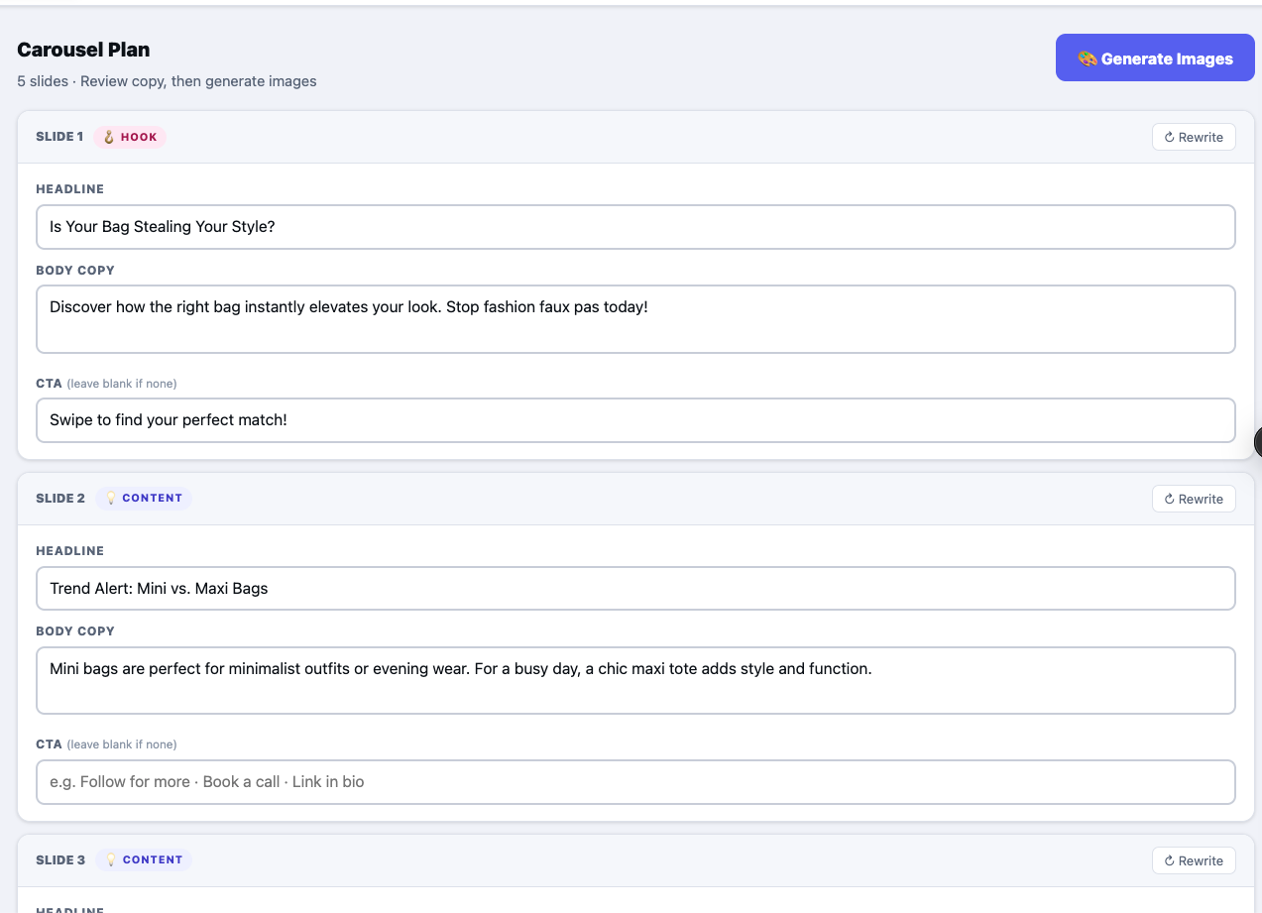Screen dimensions: 1262x913
Task: Rewrite Slide 1 copy
Action: (x=1194, y=137)
